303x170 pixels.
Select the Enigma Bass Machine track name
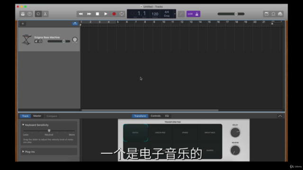pos(47,37)
